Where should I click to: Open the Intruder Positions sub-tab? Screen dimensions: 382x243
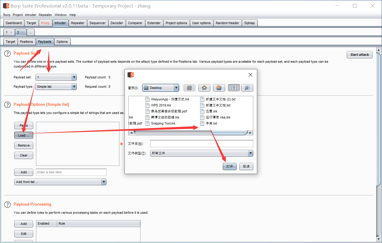pos(27,42)
